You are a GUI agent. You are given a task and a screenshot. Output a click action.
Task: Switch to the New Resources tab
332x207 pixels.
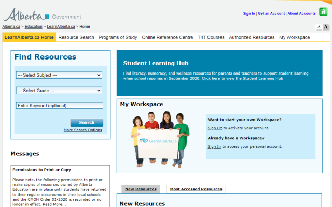141,189
